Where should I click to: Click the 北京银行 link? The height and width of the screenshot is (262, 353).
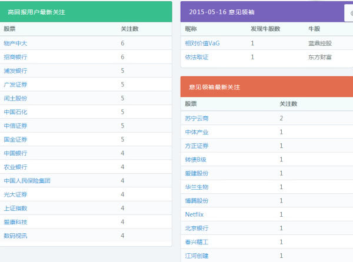coord(197,228)
